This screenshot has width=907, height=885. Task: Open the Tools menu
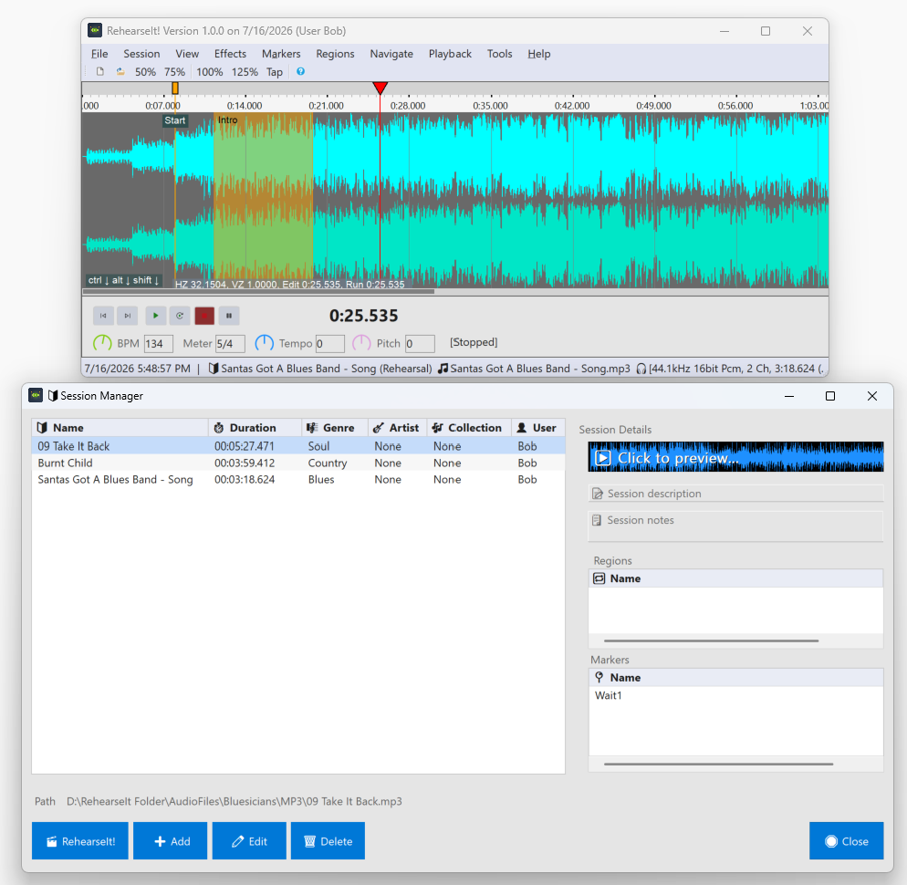pos(500,54)
